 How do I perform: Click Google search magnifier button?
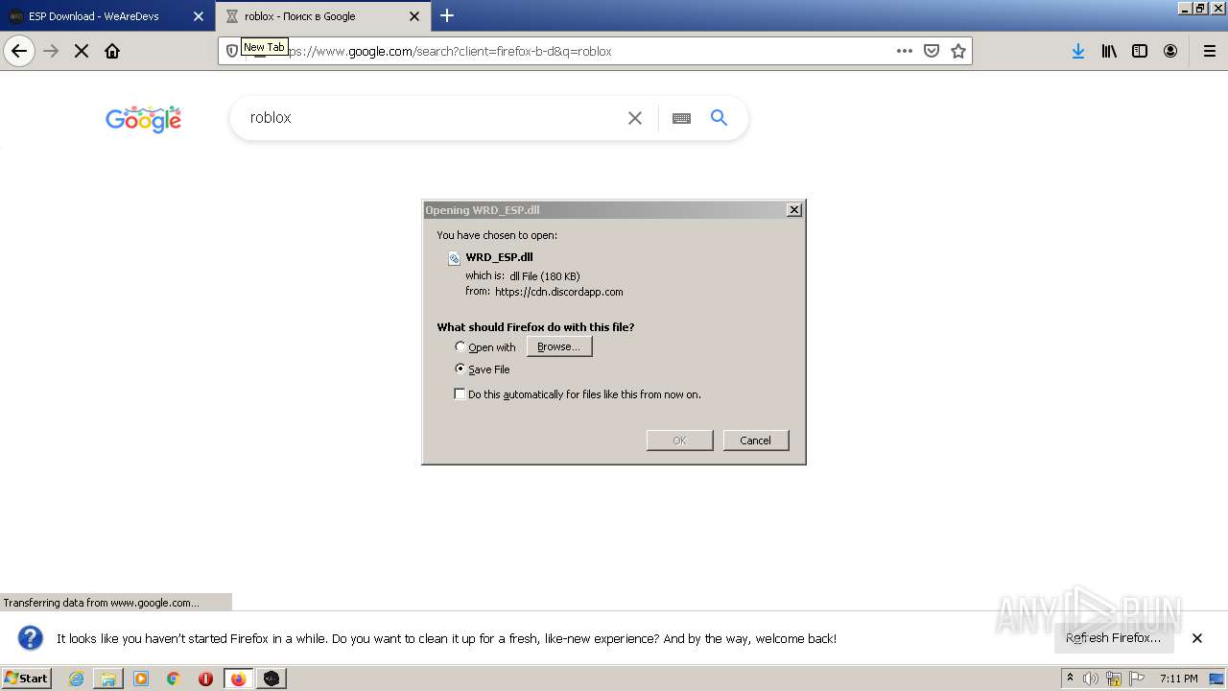[x=719, y=118]
